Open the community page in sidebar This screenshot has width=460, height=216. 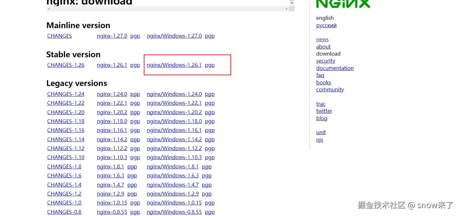(x=330, y=89)
